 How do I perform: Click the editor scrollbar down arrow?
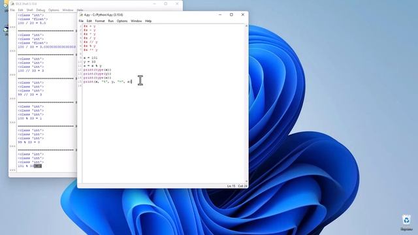246,181
